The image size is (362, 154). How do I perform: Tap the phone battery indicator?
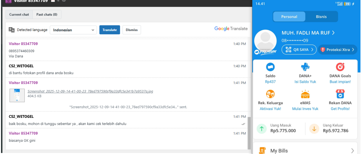(x=347, y=4)
